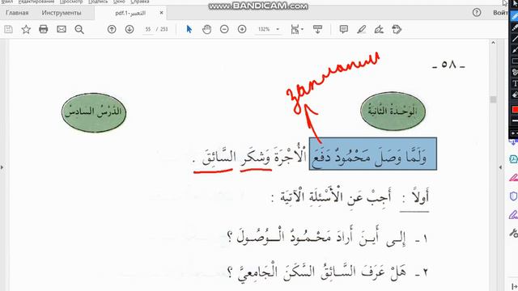
Task: Open the find text magnifier
Action: [x=79, y=29]
